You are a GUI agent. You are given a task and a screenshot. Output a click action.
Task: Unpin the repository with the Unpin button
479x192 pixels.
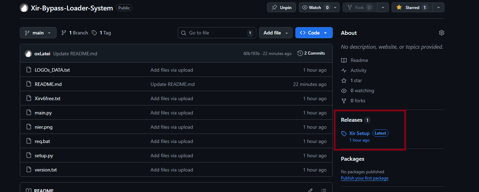pos(281,7)
